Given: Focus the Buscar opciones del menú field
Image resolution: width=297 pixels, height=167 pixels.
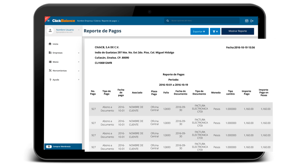Looking at the screenshot, I should [x=203, y=21].
